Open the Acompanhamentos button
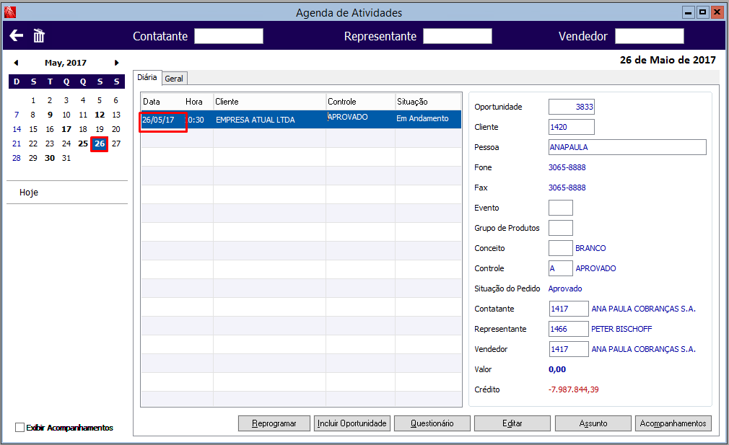This screenshot has height=445, width=729. [x=673, y=423]
